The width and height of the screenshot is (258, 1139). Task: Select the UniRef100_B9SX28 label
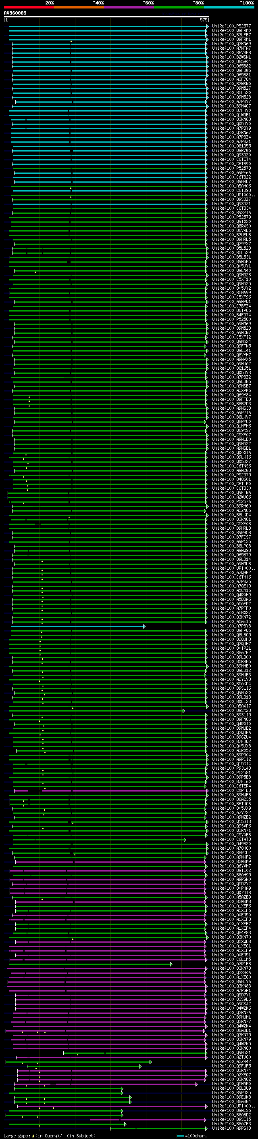click(231, 711)
